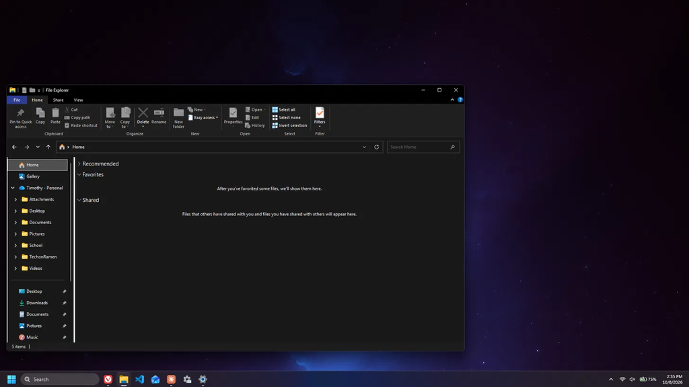Screen dimensions: 689x387
Task: Click History in the Open group
Action: 255,125
